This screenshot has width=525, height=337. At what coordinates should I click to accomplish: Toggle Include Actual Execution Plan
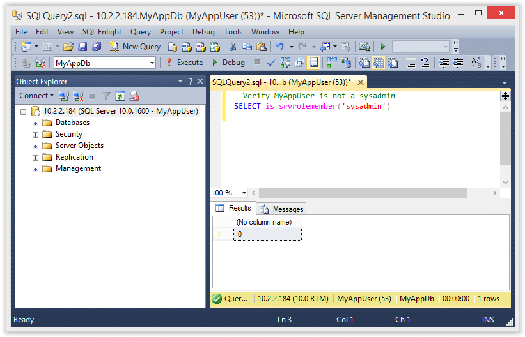(x=332, y=63)
